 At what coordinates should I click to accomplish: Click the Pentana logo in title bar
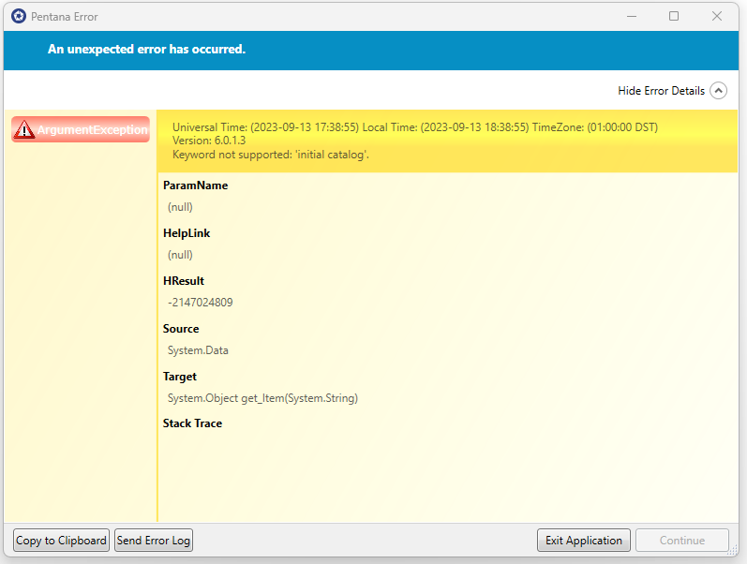click(19, 16)
